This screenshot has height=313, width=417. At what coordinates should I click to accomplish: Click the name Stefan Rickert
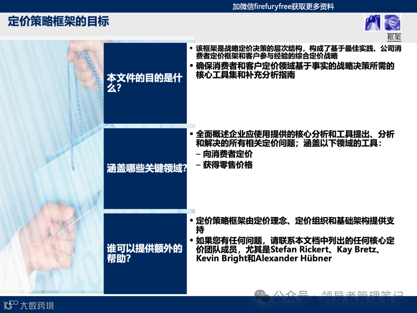(300, 249)
